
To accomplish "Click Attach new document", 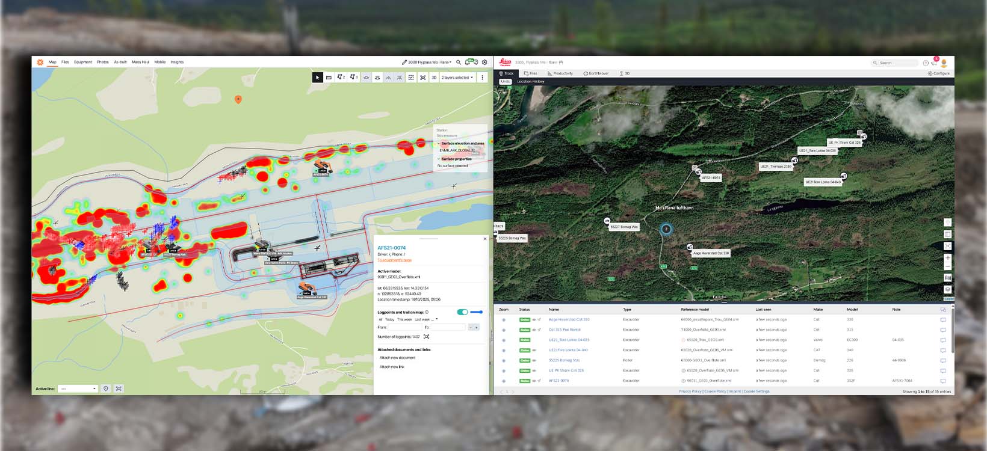I will [x=397, y=358].
